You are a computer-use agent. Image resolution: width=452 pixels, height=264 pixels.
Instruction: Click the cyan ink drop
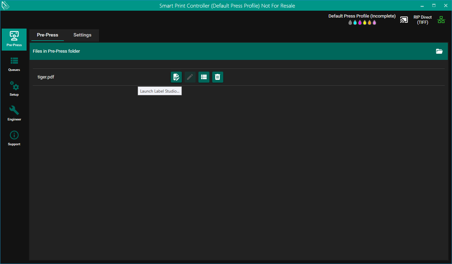tap(355, 23)
